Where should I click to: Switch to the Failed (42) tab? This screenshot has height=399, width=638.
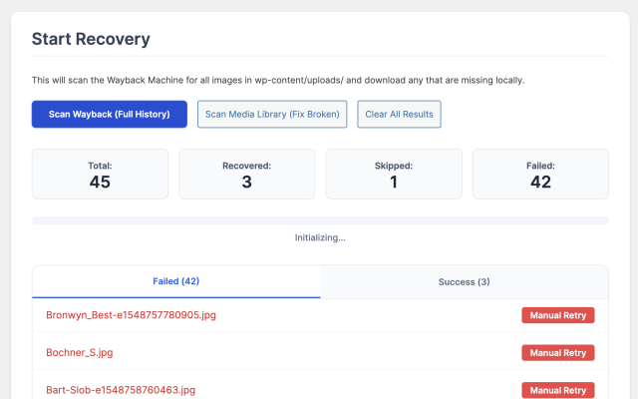click(x=176, y=281)
